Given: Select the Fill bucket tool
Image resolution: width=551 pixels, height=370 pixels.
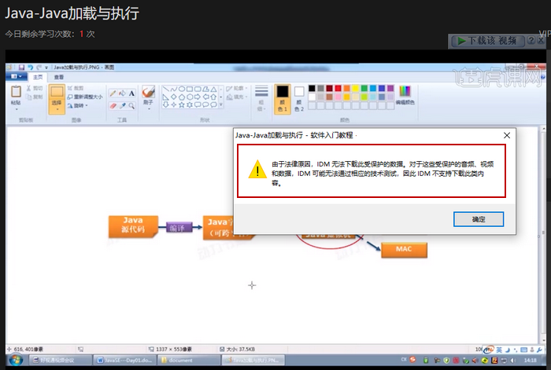Looking at the screenshot, I should 122,93.
